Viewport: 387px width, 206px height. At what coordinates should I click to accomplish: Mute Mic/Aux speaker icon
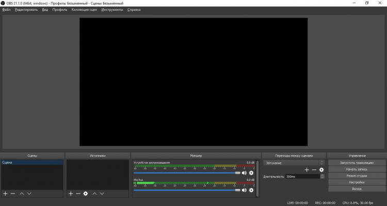[x=244, y=190]
